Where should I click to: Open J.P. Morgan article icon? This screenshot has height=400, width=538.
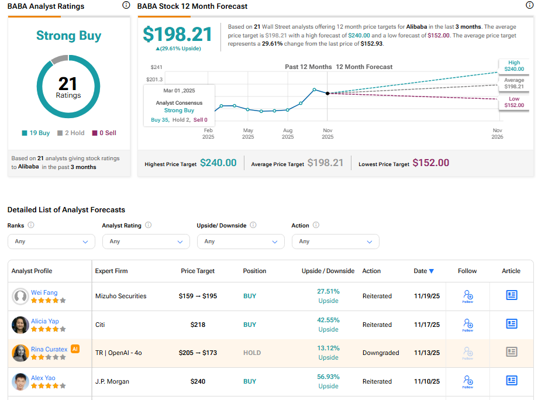[x=511, y=381]
